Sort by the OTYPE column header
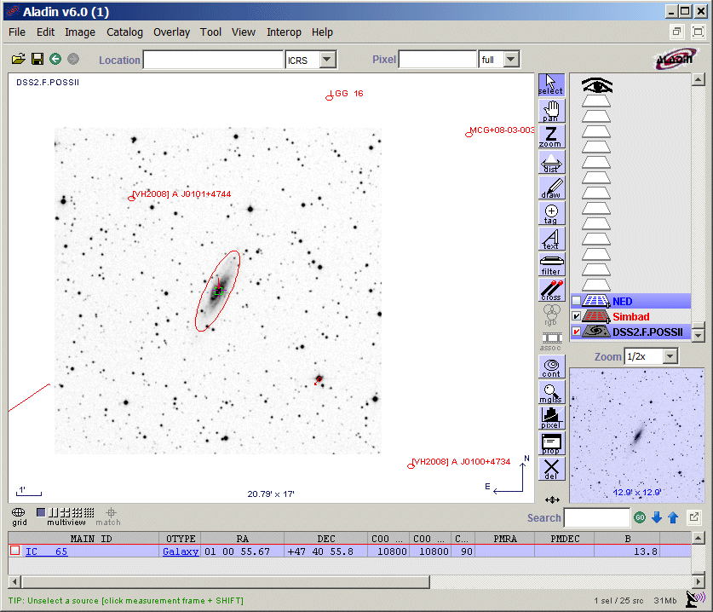This screenshot has width=713, height=612. tap(181, 539)
